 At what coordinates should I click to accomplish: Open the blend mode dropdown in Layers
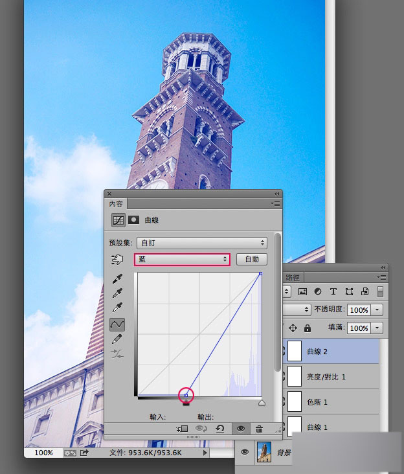[x=297, y=310]
